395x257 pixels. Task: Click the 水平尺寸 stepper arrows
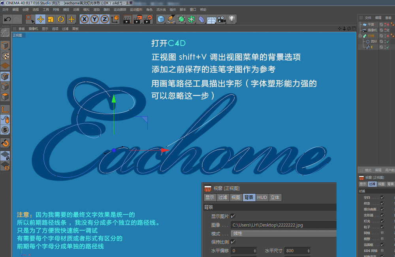click(x=308, y=251)
